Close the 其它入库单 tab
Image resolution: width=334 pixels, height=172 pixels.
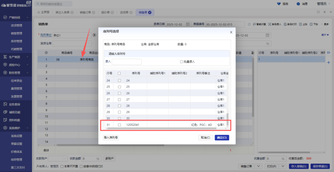[72, 12]
